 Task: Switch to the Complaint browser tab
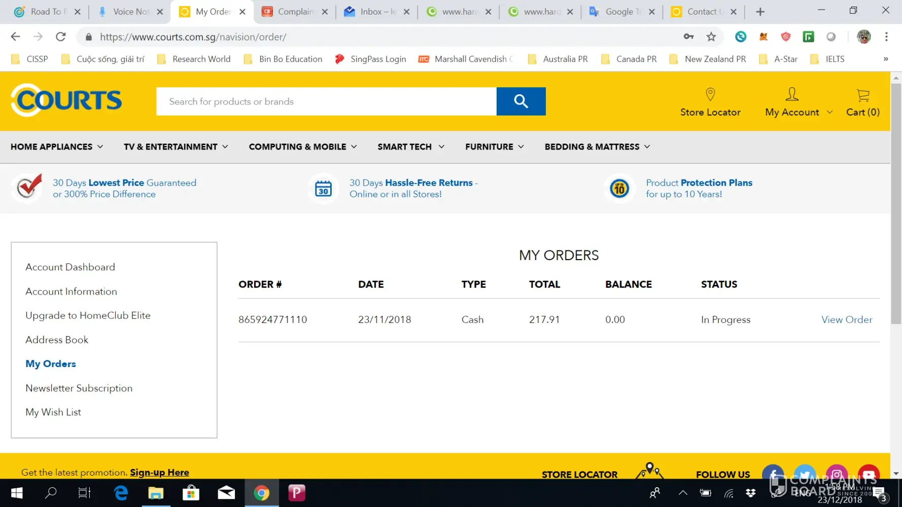pyautogui.click(x=295, y=12)
